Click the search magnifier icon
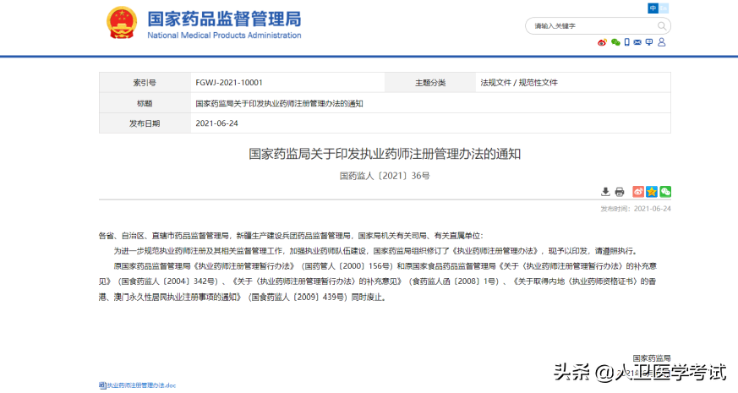This screenshot has width=738, height=393. [662, 26]
